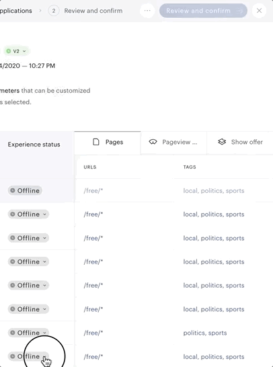Select the "politics, sports" tags cell
Screen dimensions: 273x367
[x=205, y=333]
